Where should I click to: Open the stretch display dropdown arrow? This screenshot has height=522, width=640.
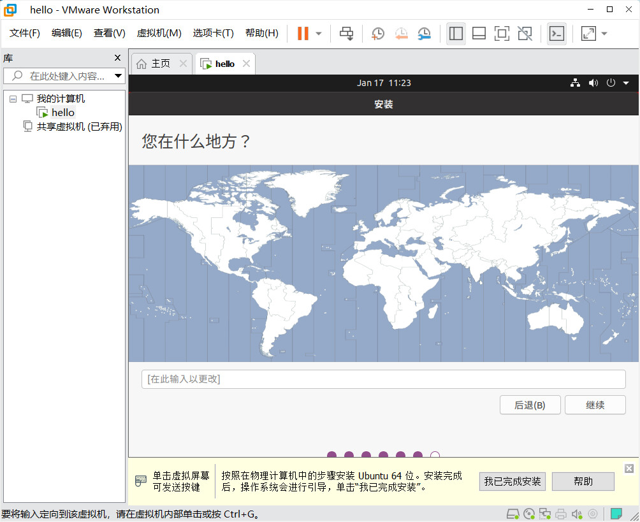[x=604, y=34]
